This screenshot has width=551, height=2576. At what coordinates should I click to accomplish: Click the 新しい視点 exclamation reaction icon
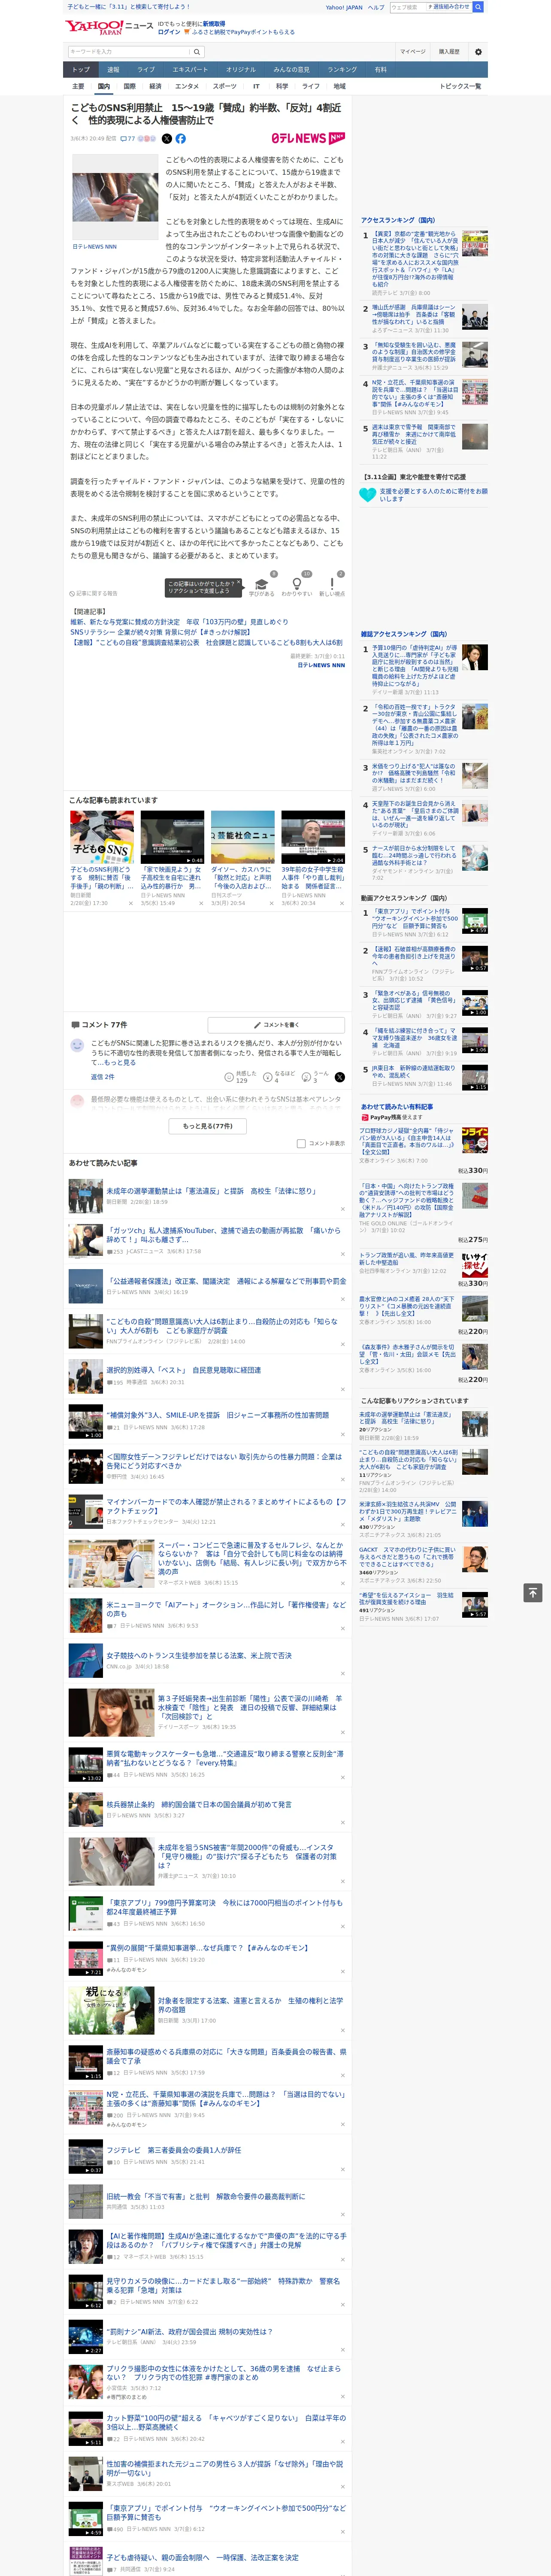(332, 583)
